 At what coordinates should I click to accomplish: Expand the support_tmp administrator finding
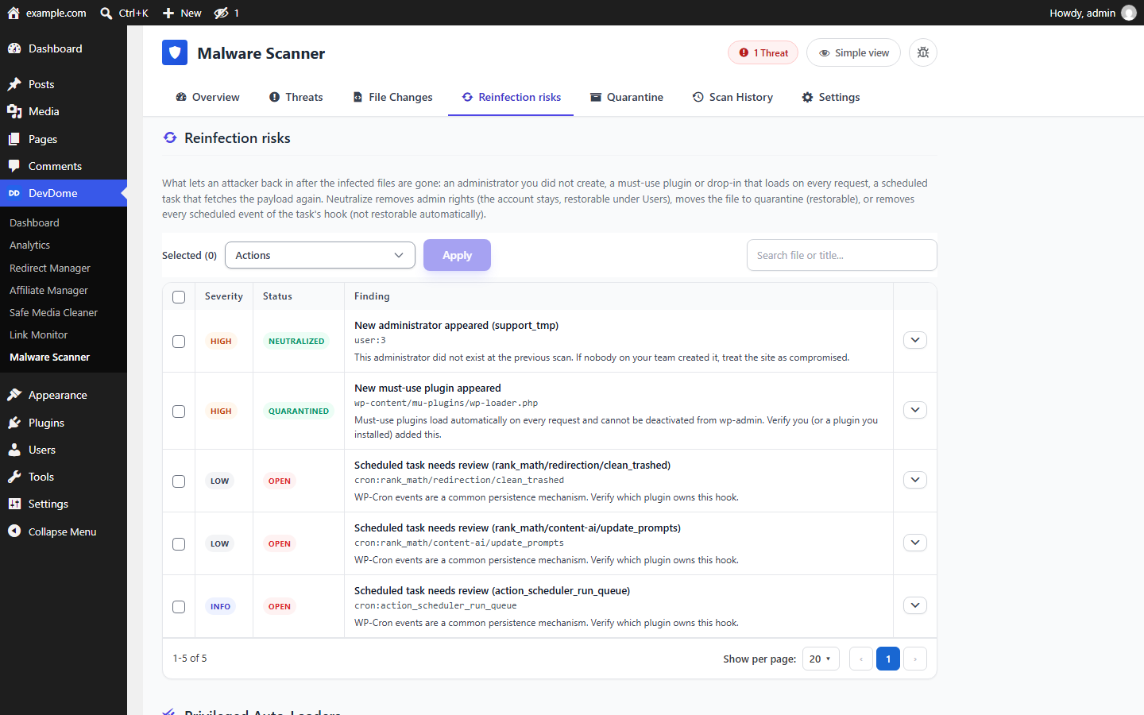click(915, 340)
